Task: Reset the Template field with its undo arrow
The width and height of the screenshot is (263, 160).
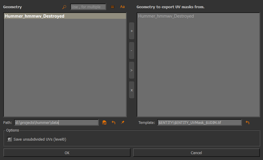Action: 247,122
